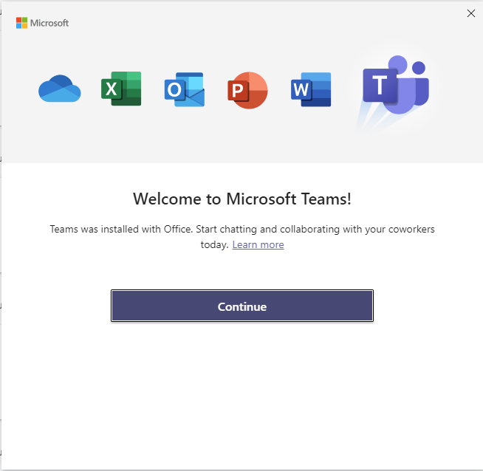The width and height of the screenshot is (483, 471).
Task: Click the blue Word icon
Action: click(x=310, y=90)
